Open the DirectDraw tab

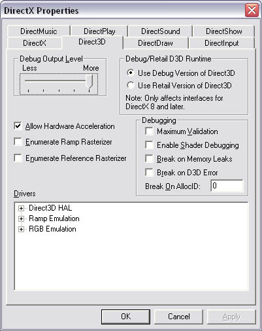coord(156,43)
